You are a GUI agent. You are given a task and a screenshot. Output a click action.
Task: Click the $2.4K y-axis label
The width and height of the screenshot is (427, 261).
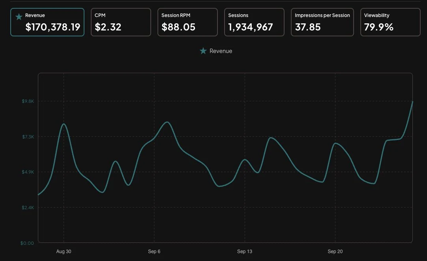[x=28, y=208]
